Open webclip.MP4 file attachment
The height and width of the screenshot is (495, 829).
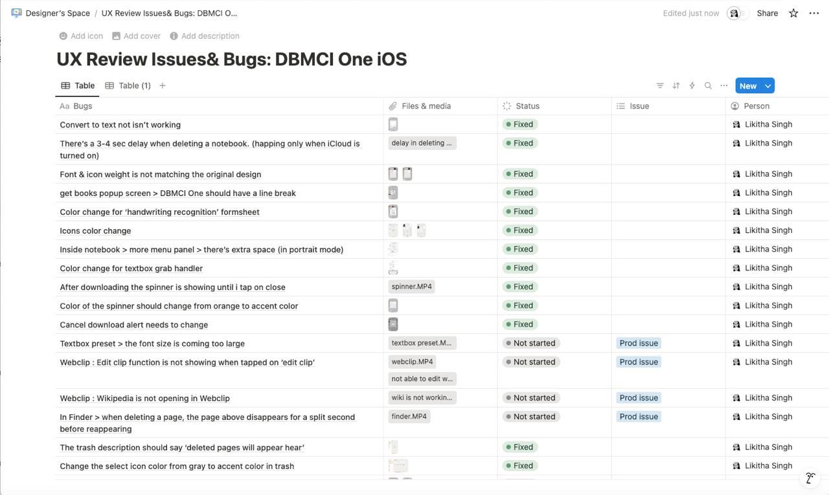412,362
